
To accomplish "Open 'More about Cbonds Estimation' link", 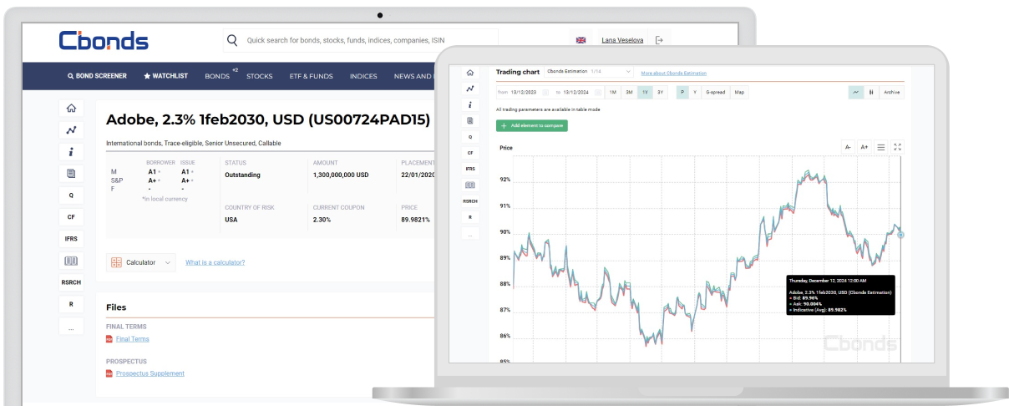I will (672, 74).
